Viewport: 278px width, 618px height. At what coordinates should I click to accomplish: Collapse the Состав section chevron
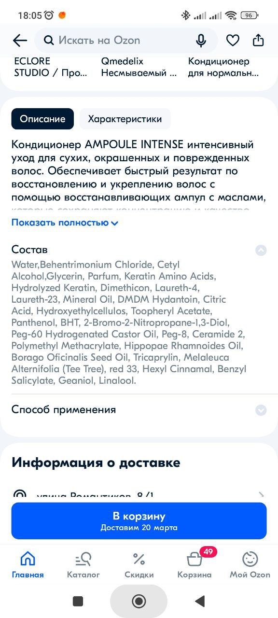pos(261,250)
